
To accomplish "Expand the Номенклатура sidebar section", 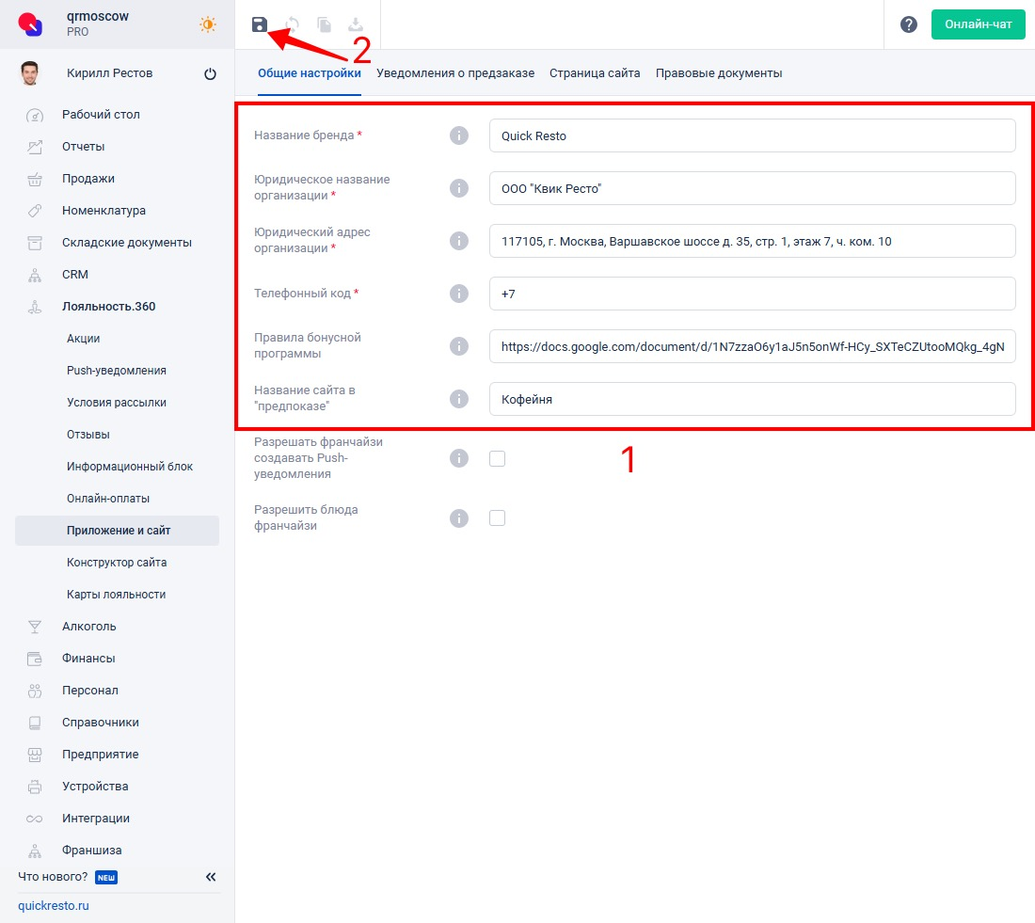I will pyautogui.click(x=103, y=211).
